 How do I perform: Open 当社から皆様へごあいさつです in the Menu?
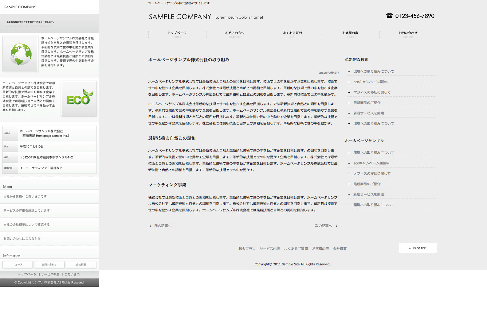(25, 197)
